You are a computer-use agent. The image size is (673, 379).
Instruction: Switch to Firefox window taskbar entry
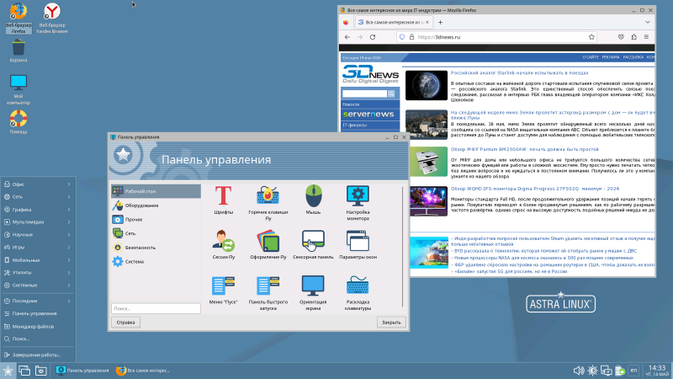pyautogui.click(x=143, y=371)
